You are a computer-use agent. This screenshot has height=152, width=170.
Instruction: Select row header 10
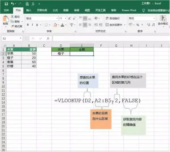pyautogui.click(x=3, y=86)
